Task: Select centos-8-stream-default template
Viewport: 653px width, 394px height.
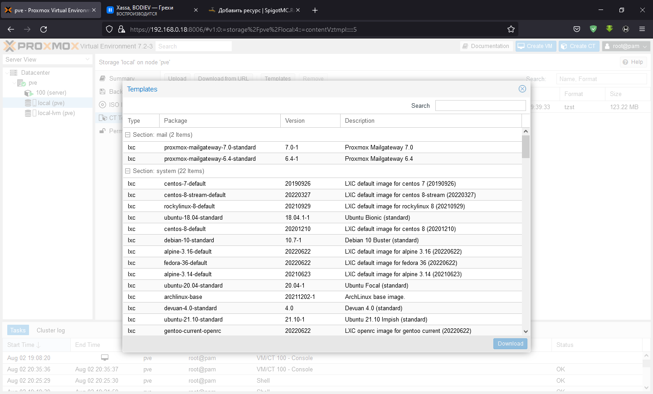Action: [322, 195]
